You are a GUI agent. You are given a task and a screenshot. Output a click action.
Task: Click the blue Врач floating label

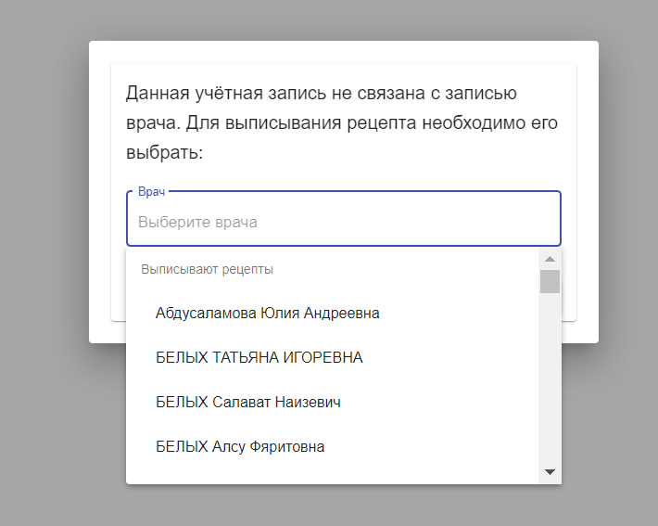pyautogui.click(x=151, y=192)
